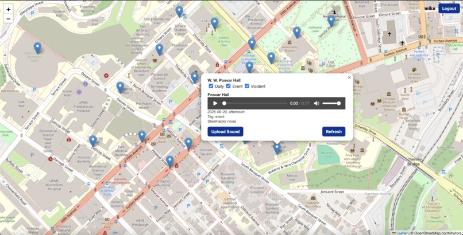Image resolution: width=463 pixels, height=235 pixels.
Task: Open the pin on Thackeray Avenue by the popup
Action: coord(194,77)
